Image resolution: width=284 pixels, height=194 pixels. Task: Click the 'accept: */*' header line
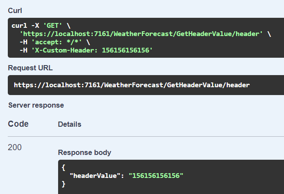pos(55,42)
